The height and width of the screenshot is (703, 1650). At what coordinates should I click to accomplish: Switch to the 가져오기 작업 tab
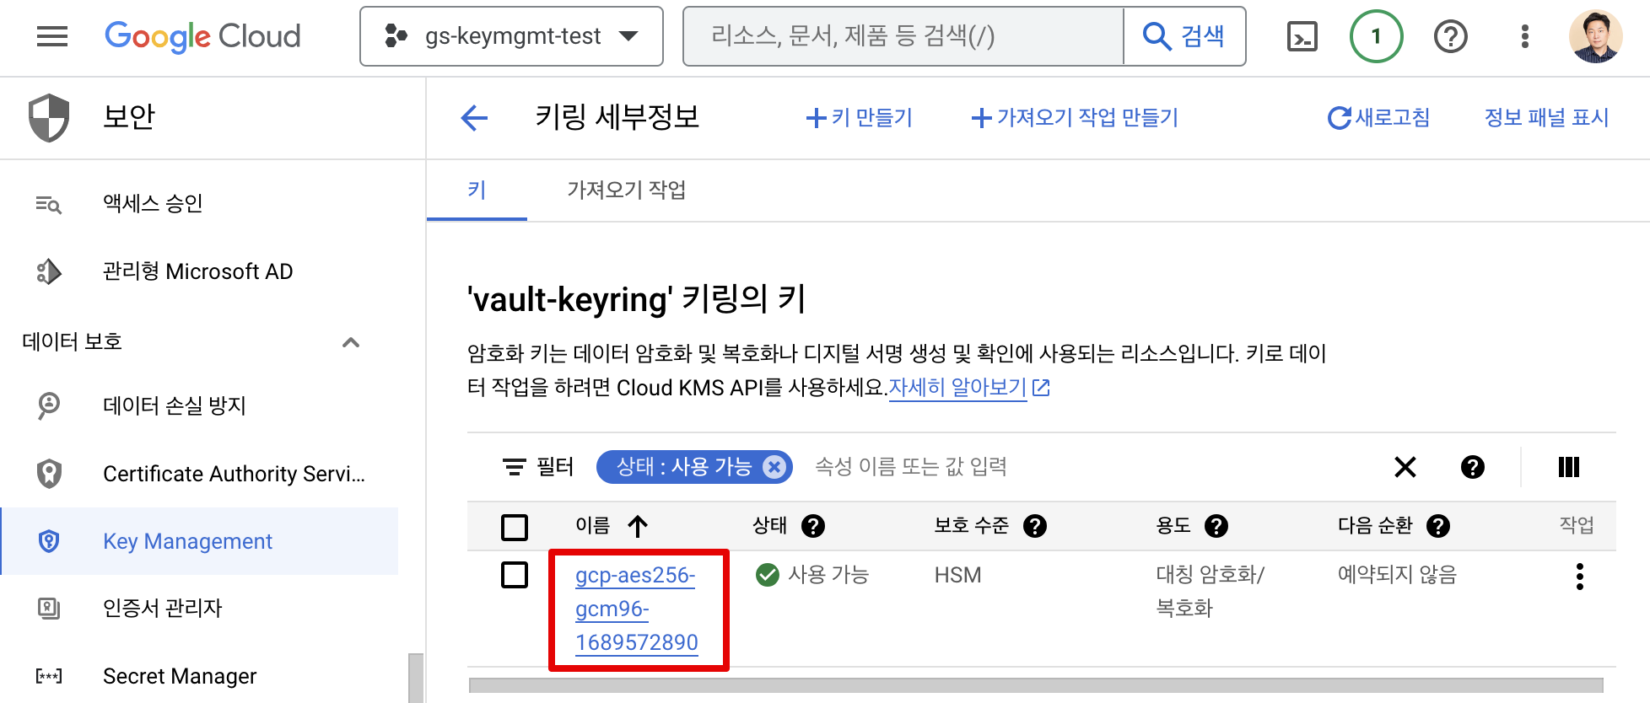(626, 191)
